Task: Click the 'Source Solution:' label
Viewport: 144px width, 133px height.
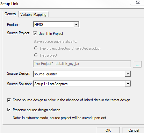Action: pyautogui.click(x=19, y=84)
